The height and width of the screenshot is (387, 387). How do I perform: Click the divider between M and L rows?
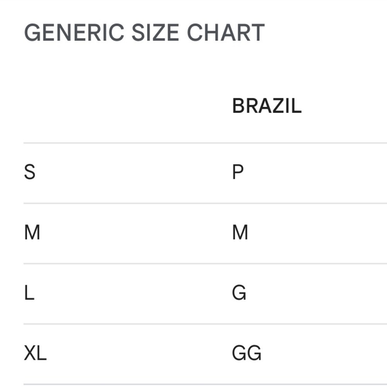(205, 264)
